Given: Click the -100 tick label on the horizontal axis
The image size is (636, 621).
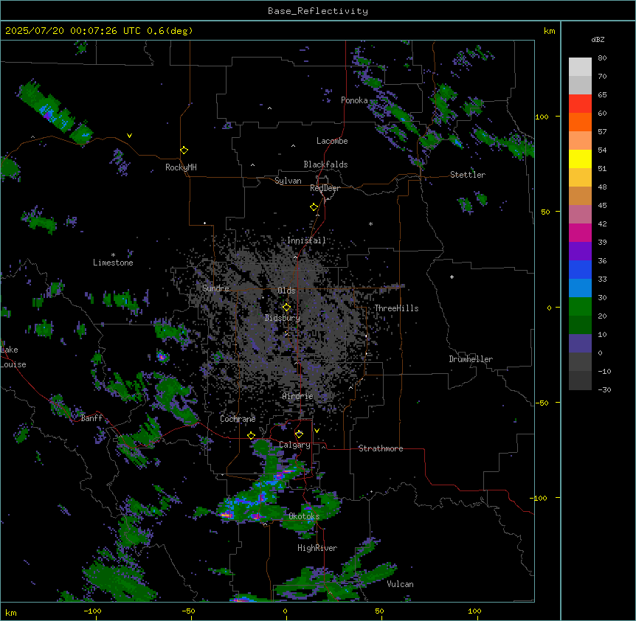Looking at the screenshot, I should click(x=92, y=611).
